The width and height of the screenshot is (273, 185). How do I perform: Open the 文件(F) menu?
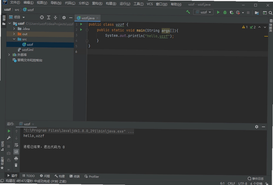(x=15, y=3)
